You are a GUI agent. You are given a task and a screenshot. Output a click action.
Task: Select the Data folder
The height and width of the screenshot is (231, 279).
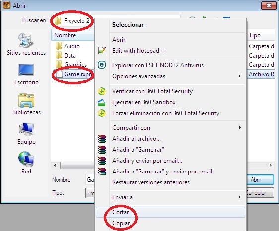(x=66, y=56)
